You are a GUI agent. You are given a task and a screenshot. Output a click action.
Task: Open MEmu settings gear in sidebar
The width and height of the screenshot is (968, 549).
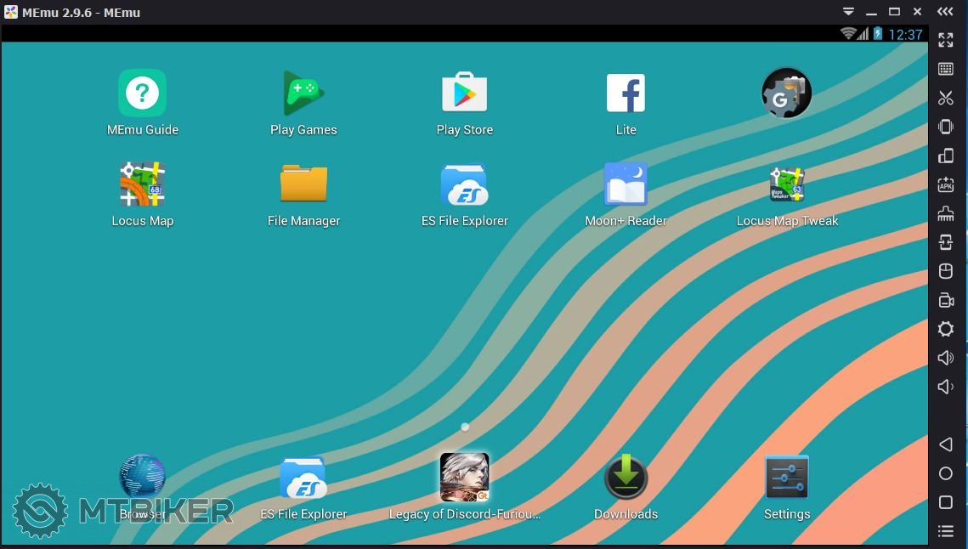(946, 329)
